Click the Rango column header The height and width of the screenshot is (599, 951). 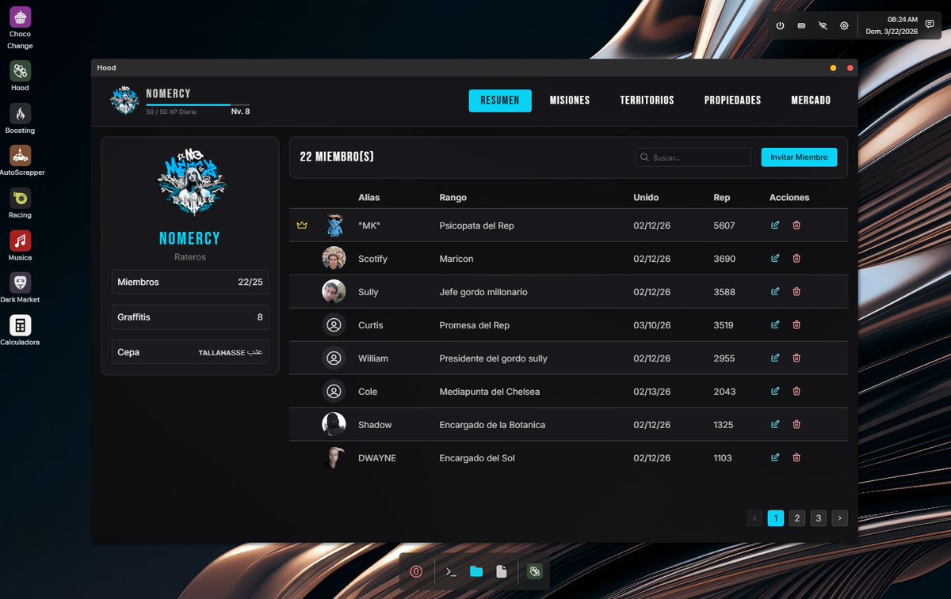coord(453,198)
